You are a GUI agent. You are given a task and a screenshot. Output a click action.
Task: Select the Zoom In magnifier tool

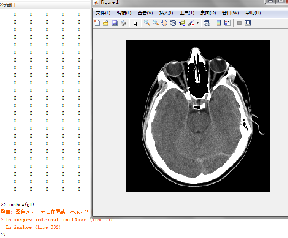147,23
